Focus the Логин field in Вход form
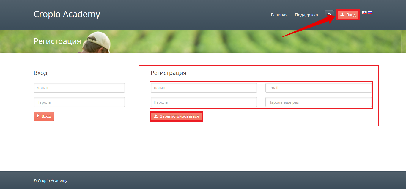406x189 pixels. click(x=79, y=88)
